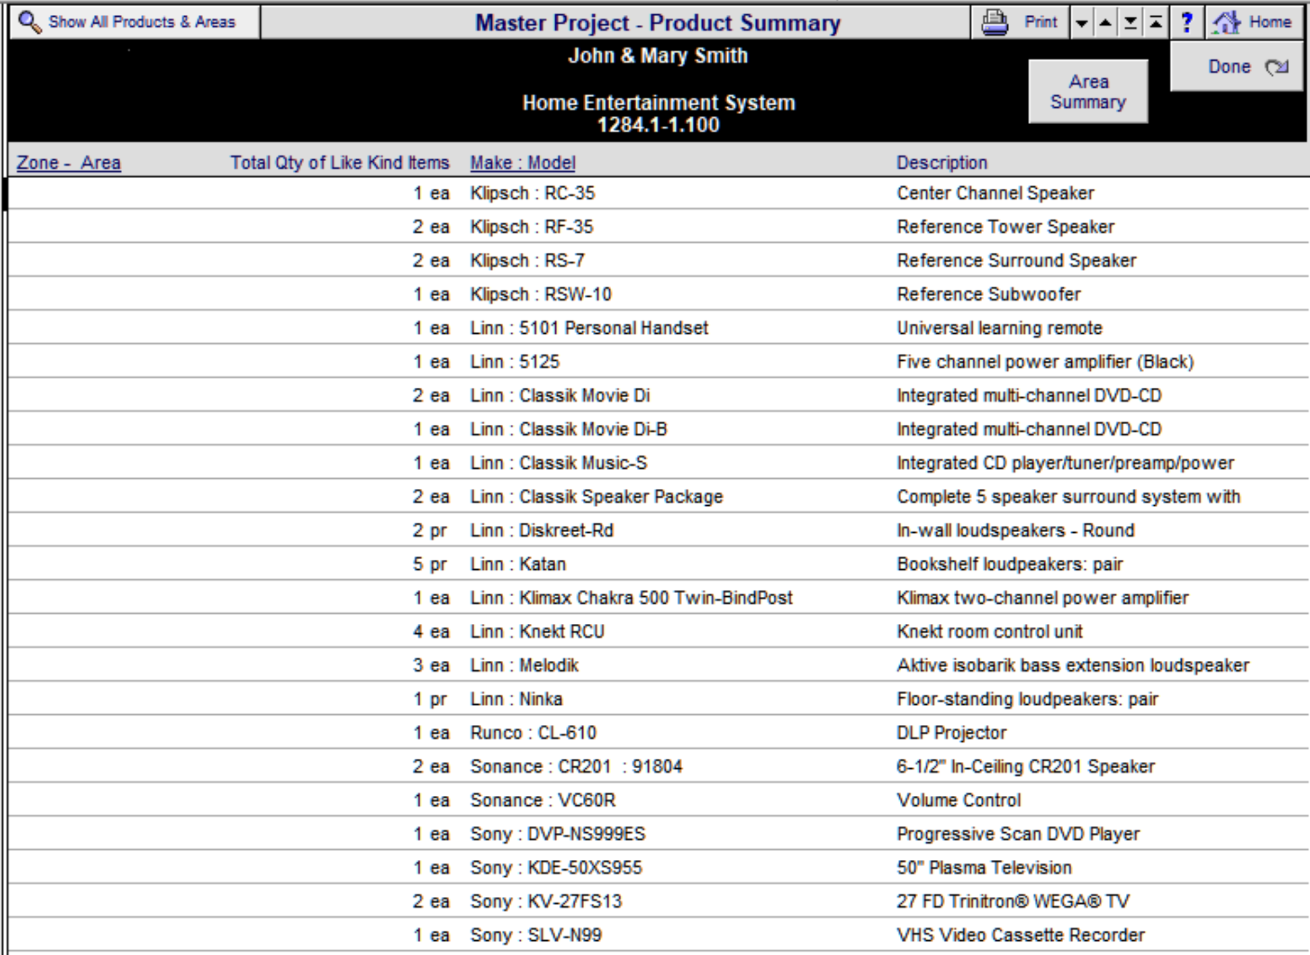The height and width of the screenshot is (955, 1310).
Task: Click Linn : Klimax Chakra 500 Twin-BindPost
Action: pyautogui.click(x=631, y=598)
